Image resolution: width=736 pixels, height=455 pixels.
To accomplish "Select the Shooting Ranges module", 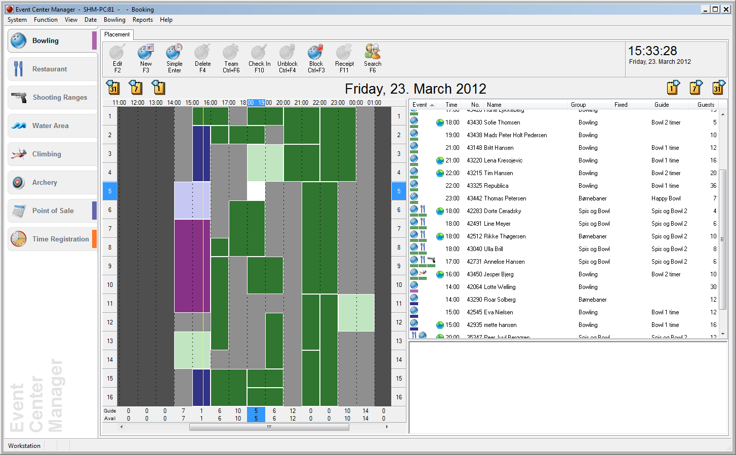I will tap(53, 97).
